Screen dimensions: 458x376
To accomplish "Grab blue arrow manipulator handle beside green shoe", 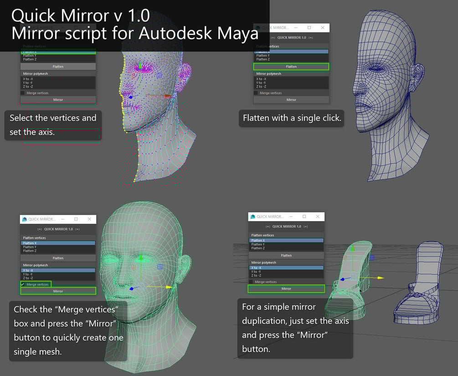I will [x=343, y=279].
